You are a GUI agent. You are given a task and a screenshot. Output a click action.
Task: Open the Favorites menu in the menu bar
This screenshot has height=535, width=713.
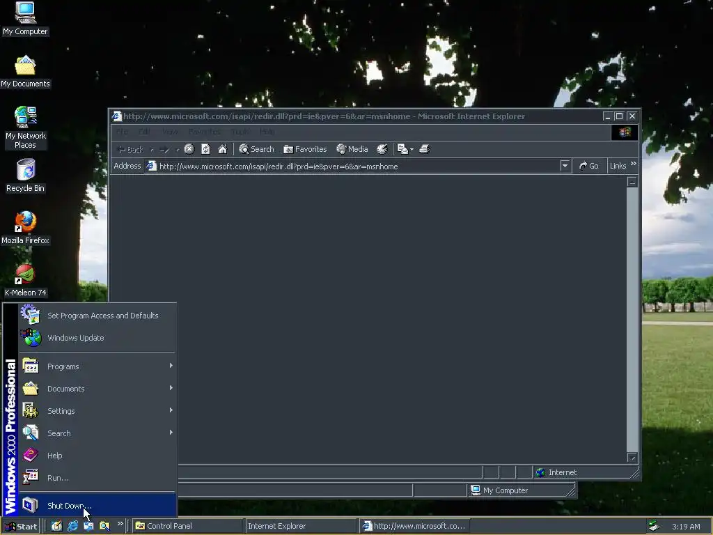point(205,132)
